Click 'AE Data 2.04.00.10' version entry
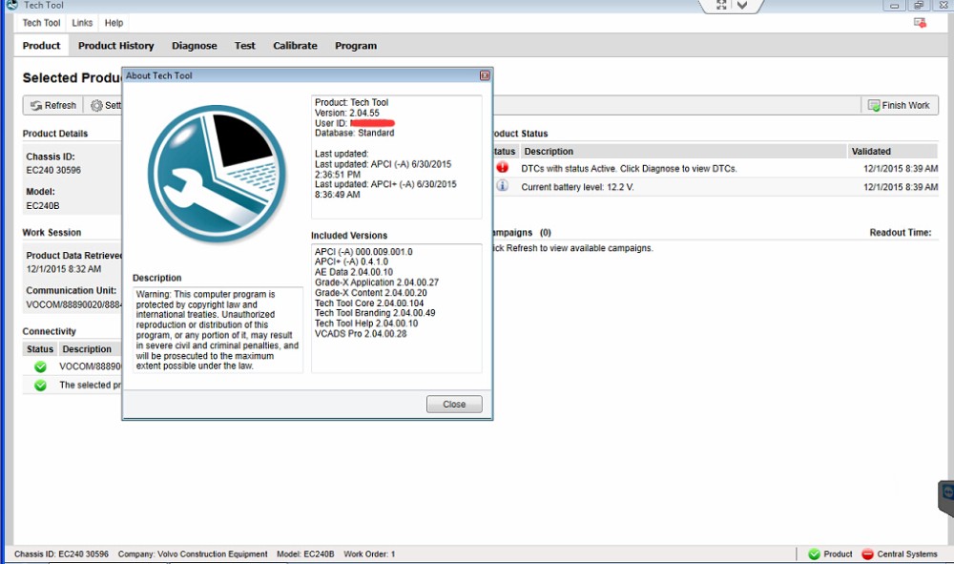 coord(354,272)
